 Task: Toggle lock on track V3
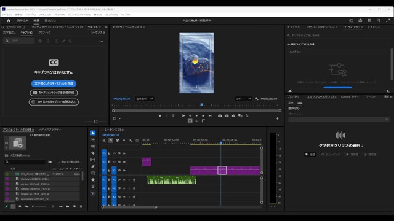click(109, 153)
